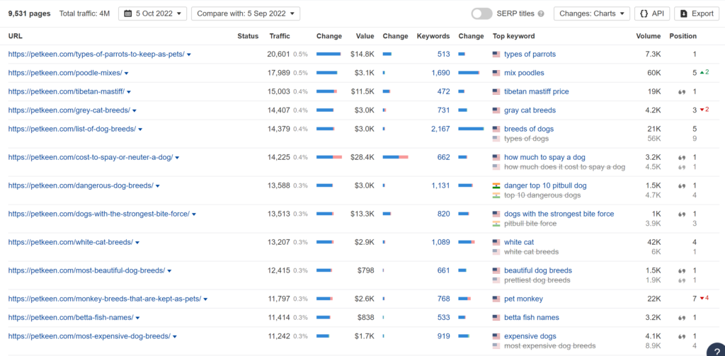Click the SERP features icon for expensive dogs
Viewport: 725px width, 356px height.
pos(680,336)
